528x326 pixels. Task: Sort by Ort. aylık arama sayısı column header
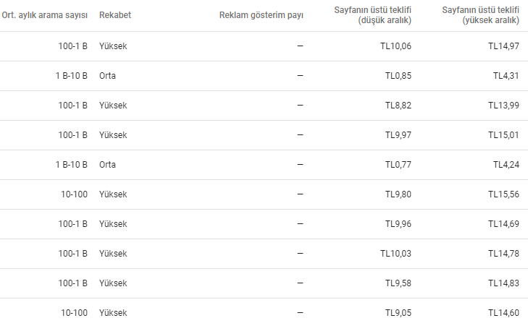44,15
